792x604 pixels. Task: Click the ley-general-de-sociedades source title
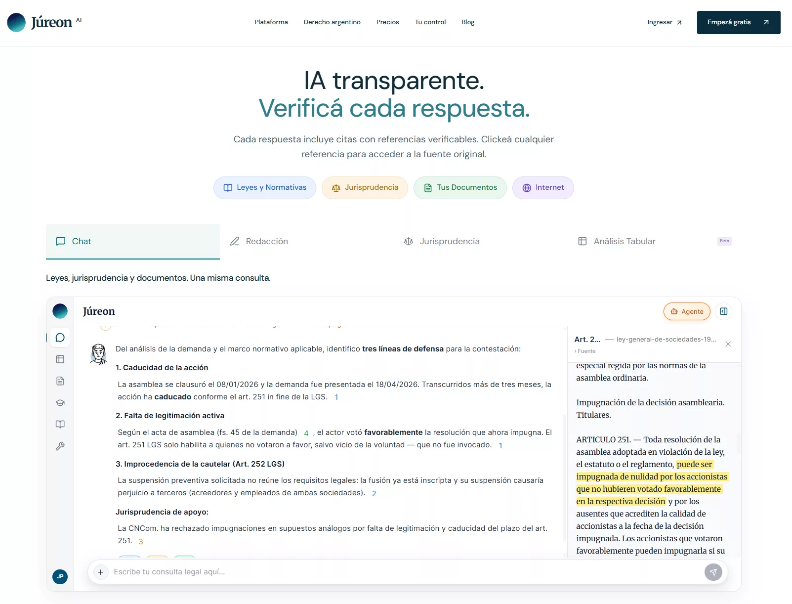point(666,339)
